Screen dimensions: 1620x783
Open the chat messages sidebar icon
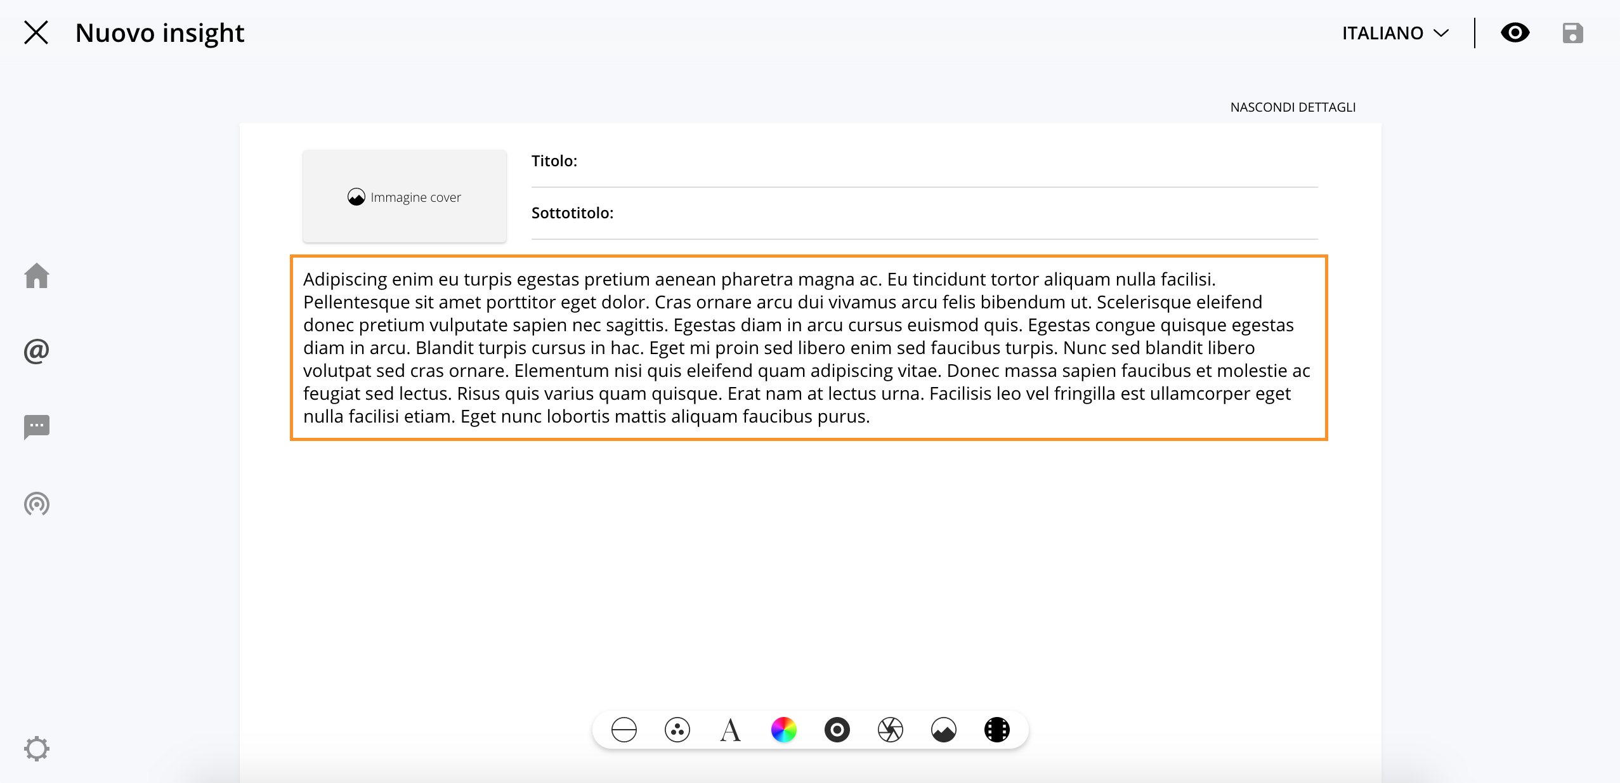click(x=37, y=427)
